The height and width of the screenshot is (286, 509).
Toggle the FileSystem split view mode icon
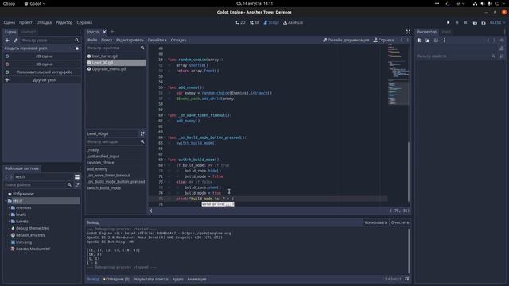point(77,177)
